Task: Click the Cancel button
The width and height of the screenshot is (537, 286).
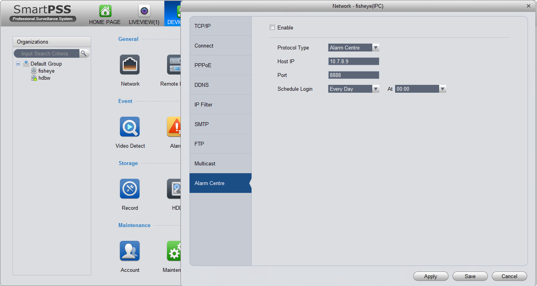Action: click(x=509, y=276)
